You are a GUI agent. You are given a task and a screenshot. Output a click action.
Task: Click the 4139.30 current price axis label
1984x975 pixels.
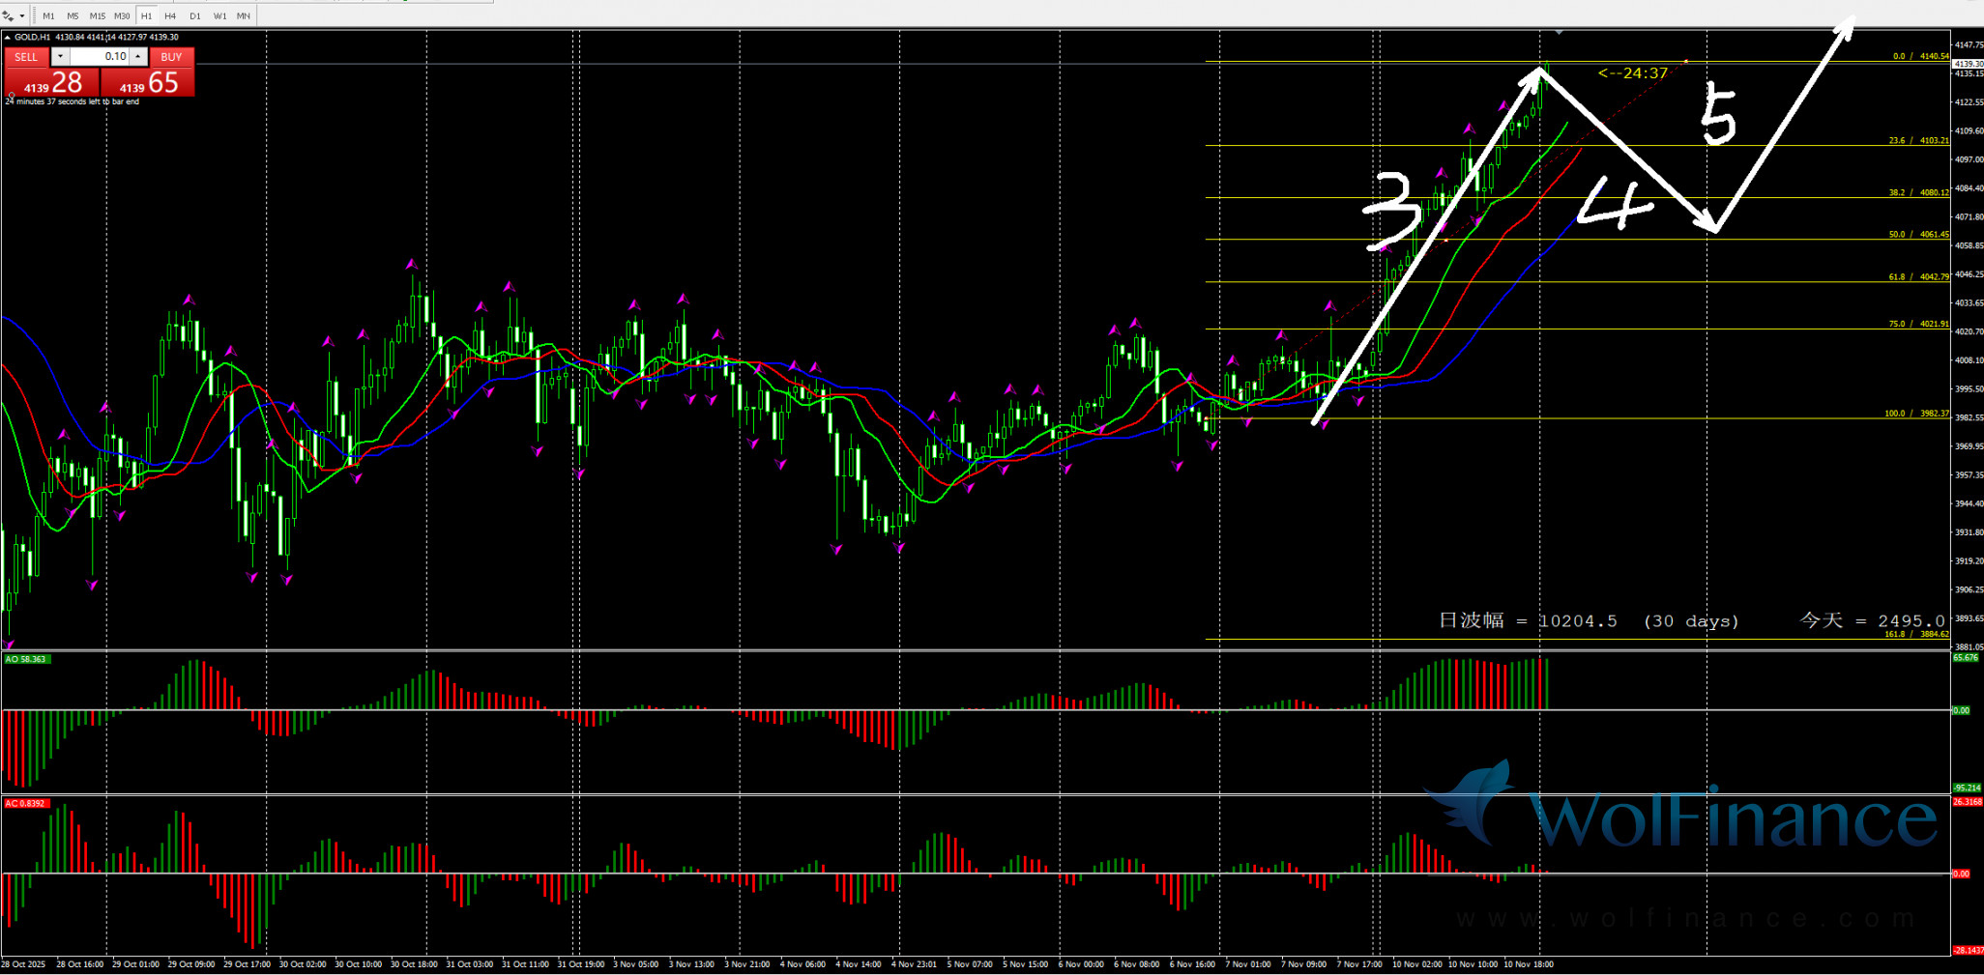(x=1967, y=64)
